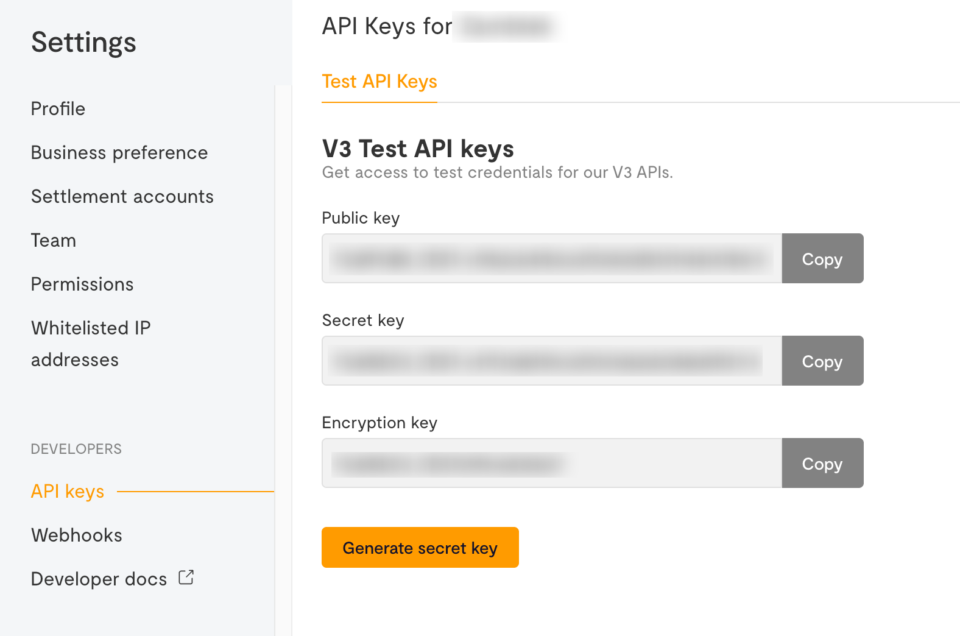960x636 pixels.
Task: Open Settlement accounts page
Action: point(122,197)
